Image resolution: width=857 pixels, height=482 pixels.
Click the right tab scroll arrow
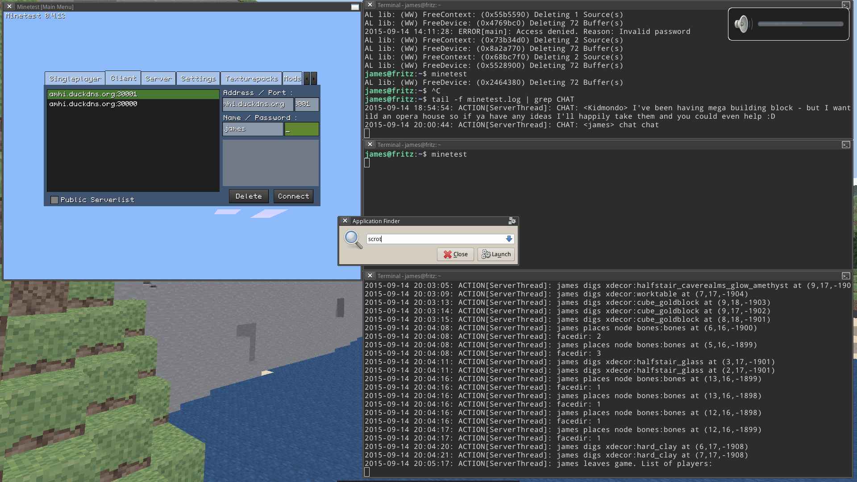click(x=314, y=79)
